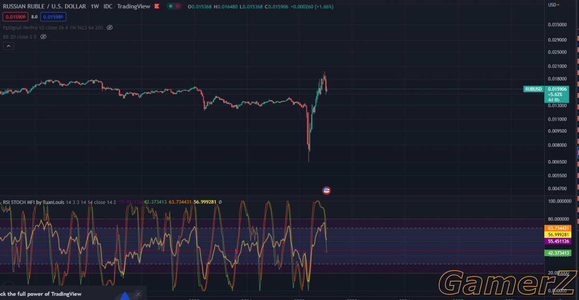Click the 0.035000 price scale label
The width and height of the screenshot is (579, 300).
point(557,24)
